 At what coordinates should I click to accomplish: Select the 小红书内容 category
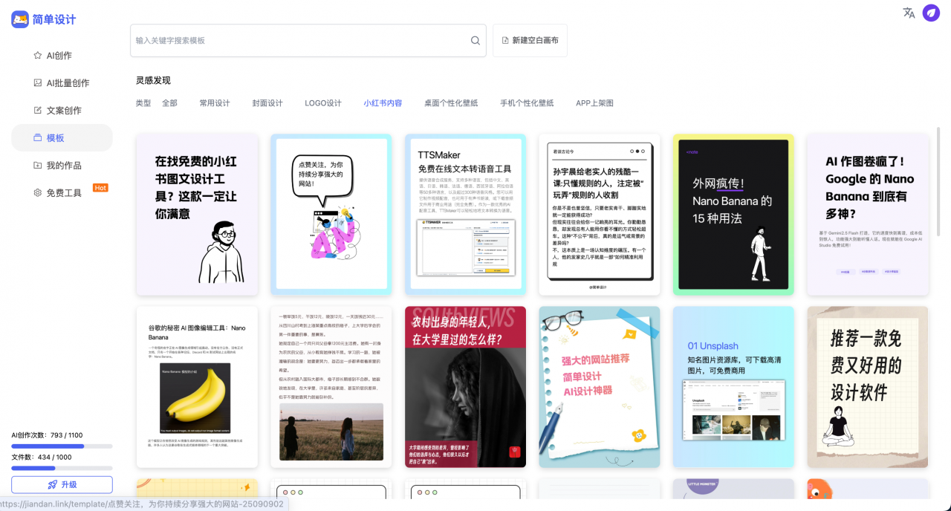tap(383, 103)
